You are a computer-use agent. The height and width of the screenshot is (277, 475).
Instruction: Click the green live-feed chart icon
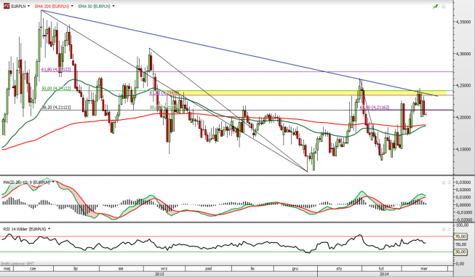click(436, 7)
